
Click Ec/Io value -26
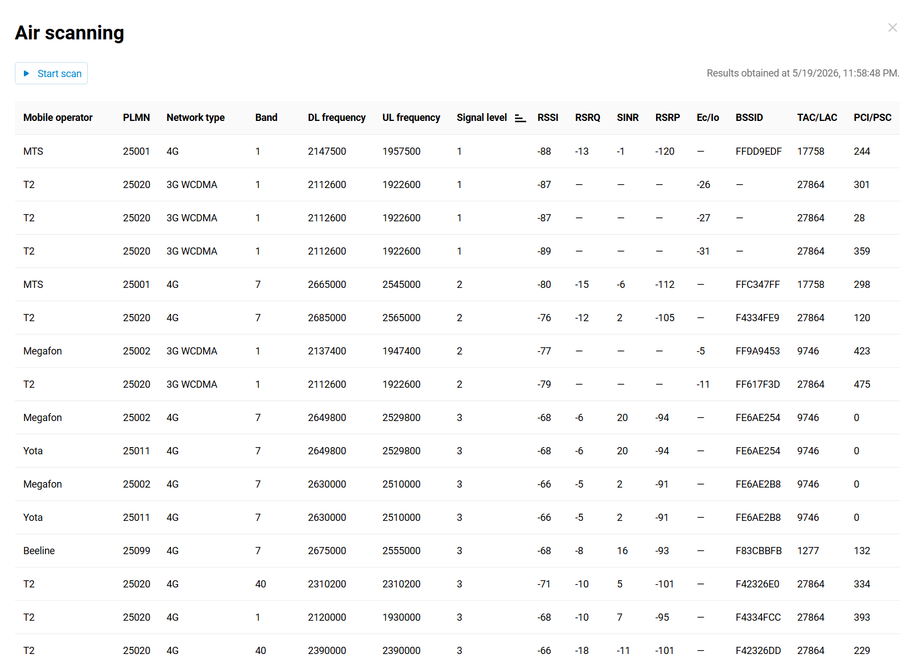click(704, 185)
